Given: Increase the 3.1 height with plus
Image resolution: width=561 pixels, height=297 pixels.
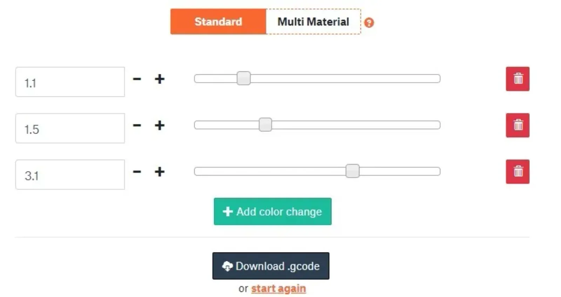Looking at the screenshot, I should tap(160, 171).
